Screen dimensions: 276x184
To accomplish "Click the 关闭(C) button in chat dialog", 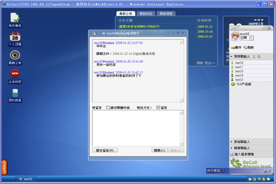I will 160,150.
